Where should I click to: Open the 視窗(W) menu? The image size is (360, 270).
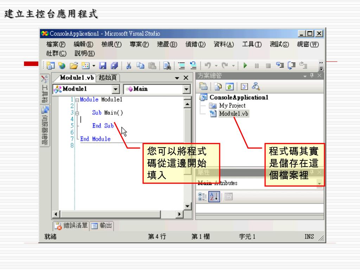pos(308,44)
